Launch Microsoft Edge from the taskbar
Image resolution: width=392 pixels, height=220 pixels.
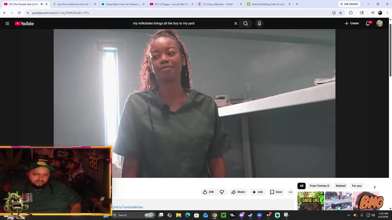tap(188, 215)
